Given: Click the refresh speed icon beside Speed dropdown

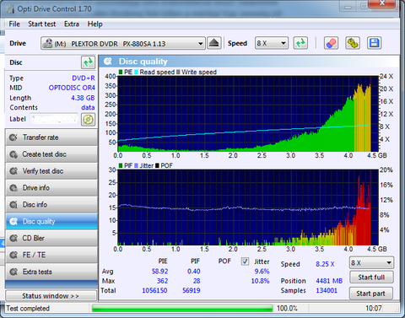Looking at the screenshot, I should coord(300,43).
